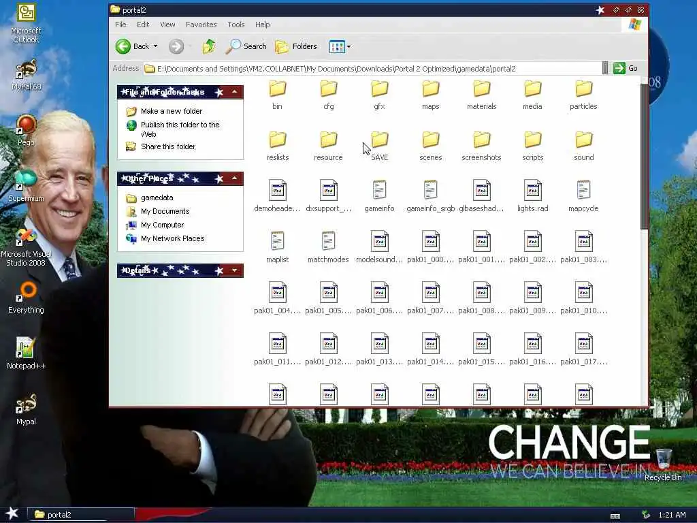697x523 pixels.
Task: Click the Views icon in toolbar
Action: click(337, 46)
